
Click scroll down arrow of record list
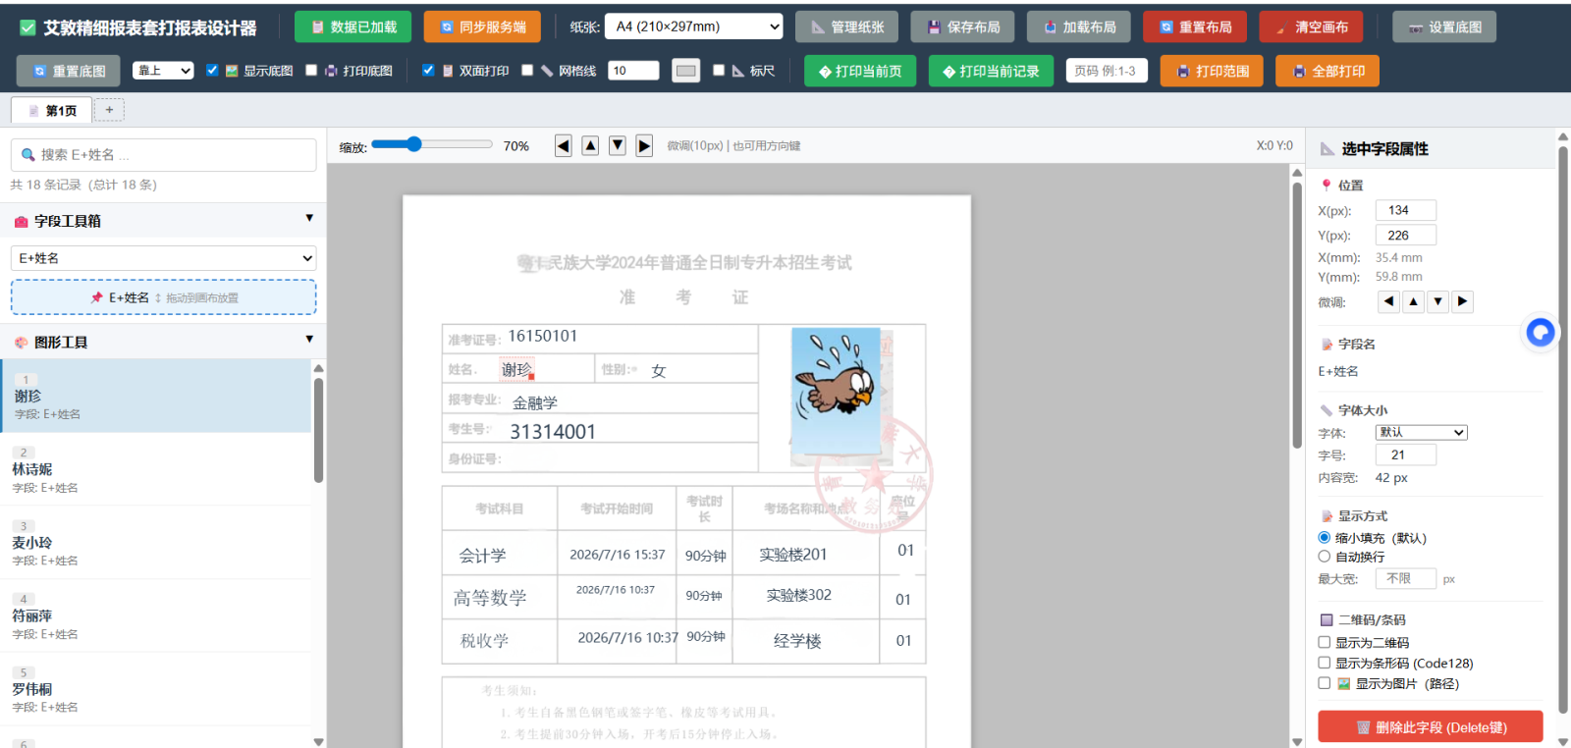tap(318, 741)
